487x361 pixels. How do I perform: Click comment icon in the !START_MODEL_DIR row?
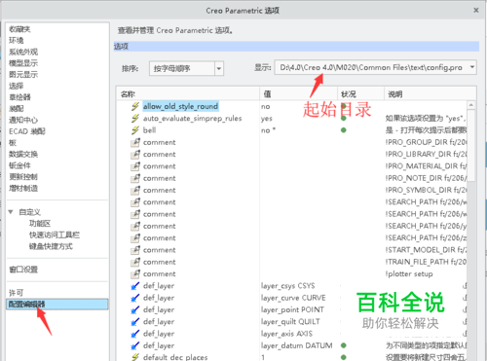(135, 250)
